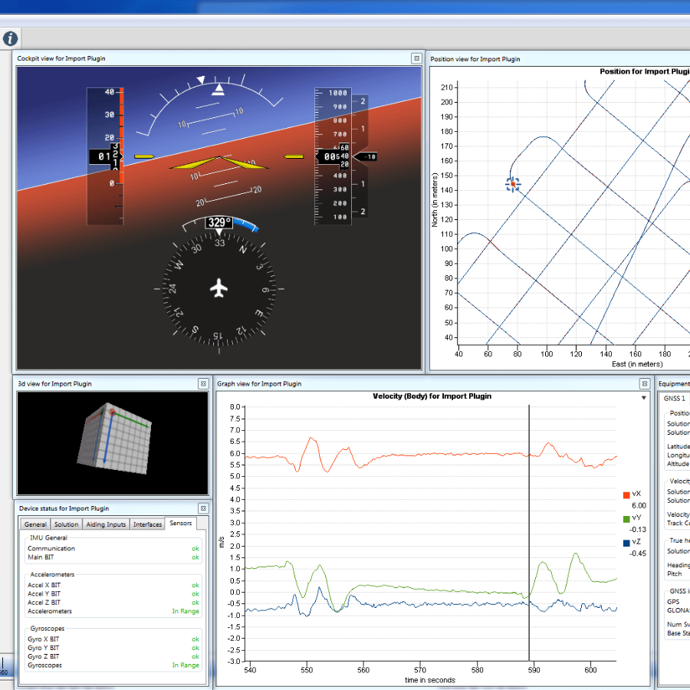Click the blue info icon in toolbar

click(10, 38)
